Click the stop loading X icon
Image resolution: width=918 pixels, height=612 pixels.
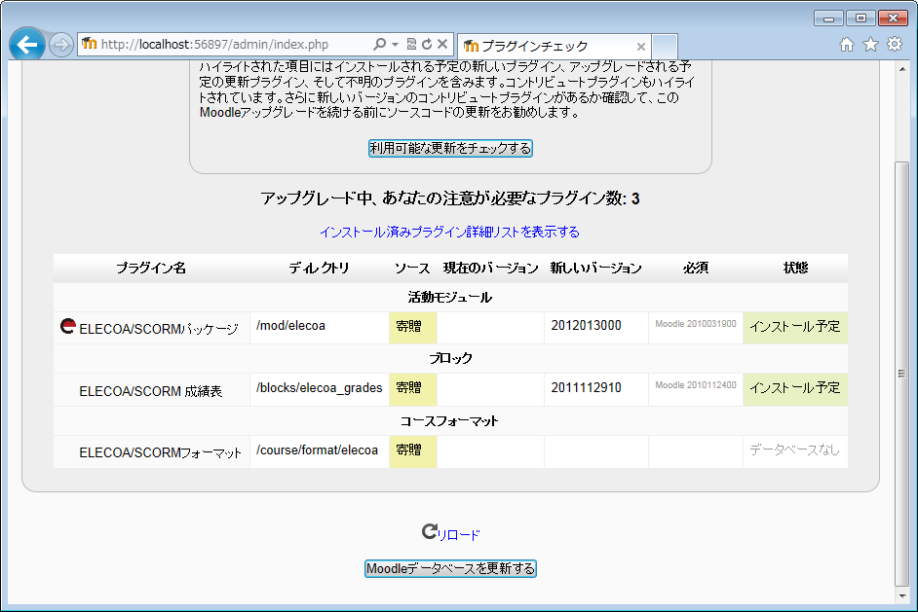click(x=442, y=45)
